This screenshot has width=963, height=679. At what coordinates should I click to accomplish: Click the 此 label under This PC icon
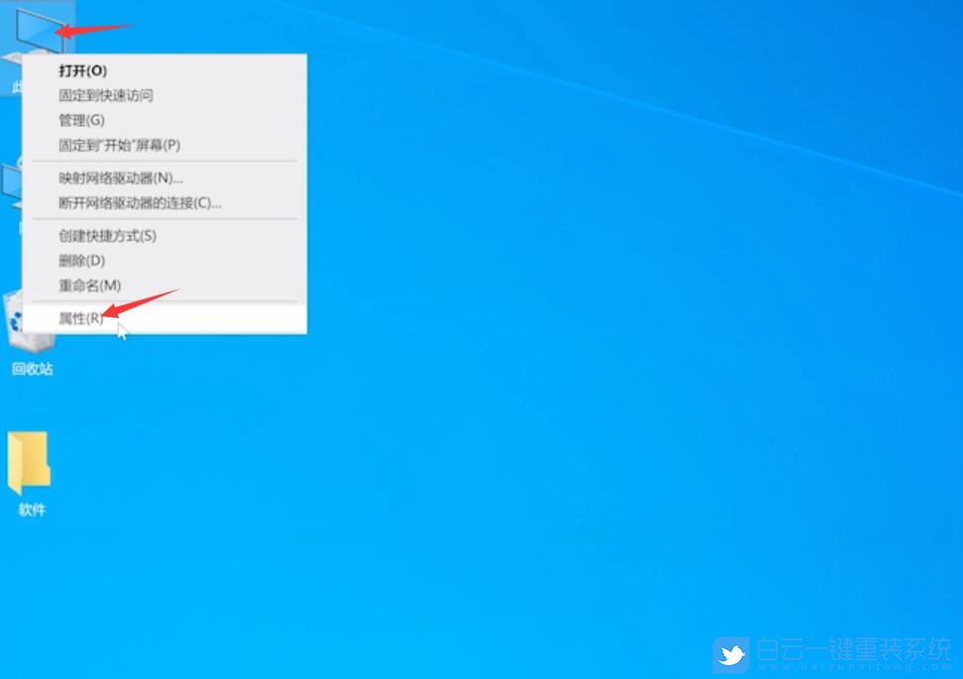point(17,87)
